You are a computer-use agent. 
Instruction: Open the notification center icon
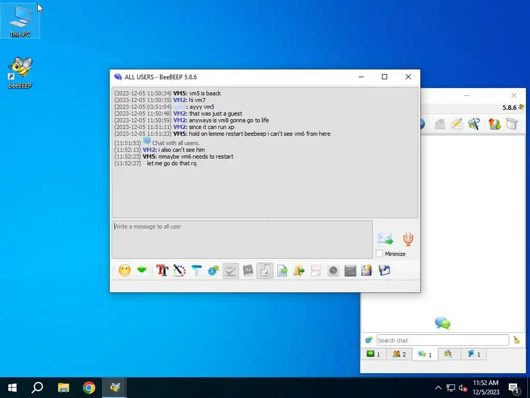pyautogui.click(x=513, y=388)
